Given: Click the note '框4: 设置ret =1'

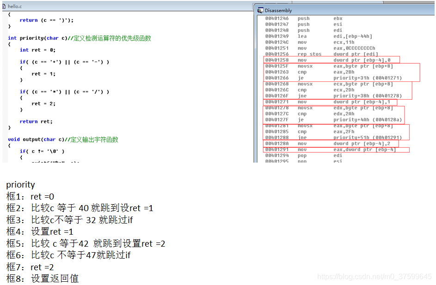Looking at the screenshot, I should click(39, 231).
